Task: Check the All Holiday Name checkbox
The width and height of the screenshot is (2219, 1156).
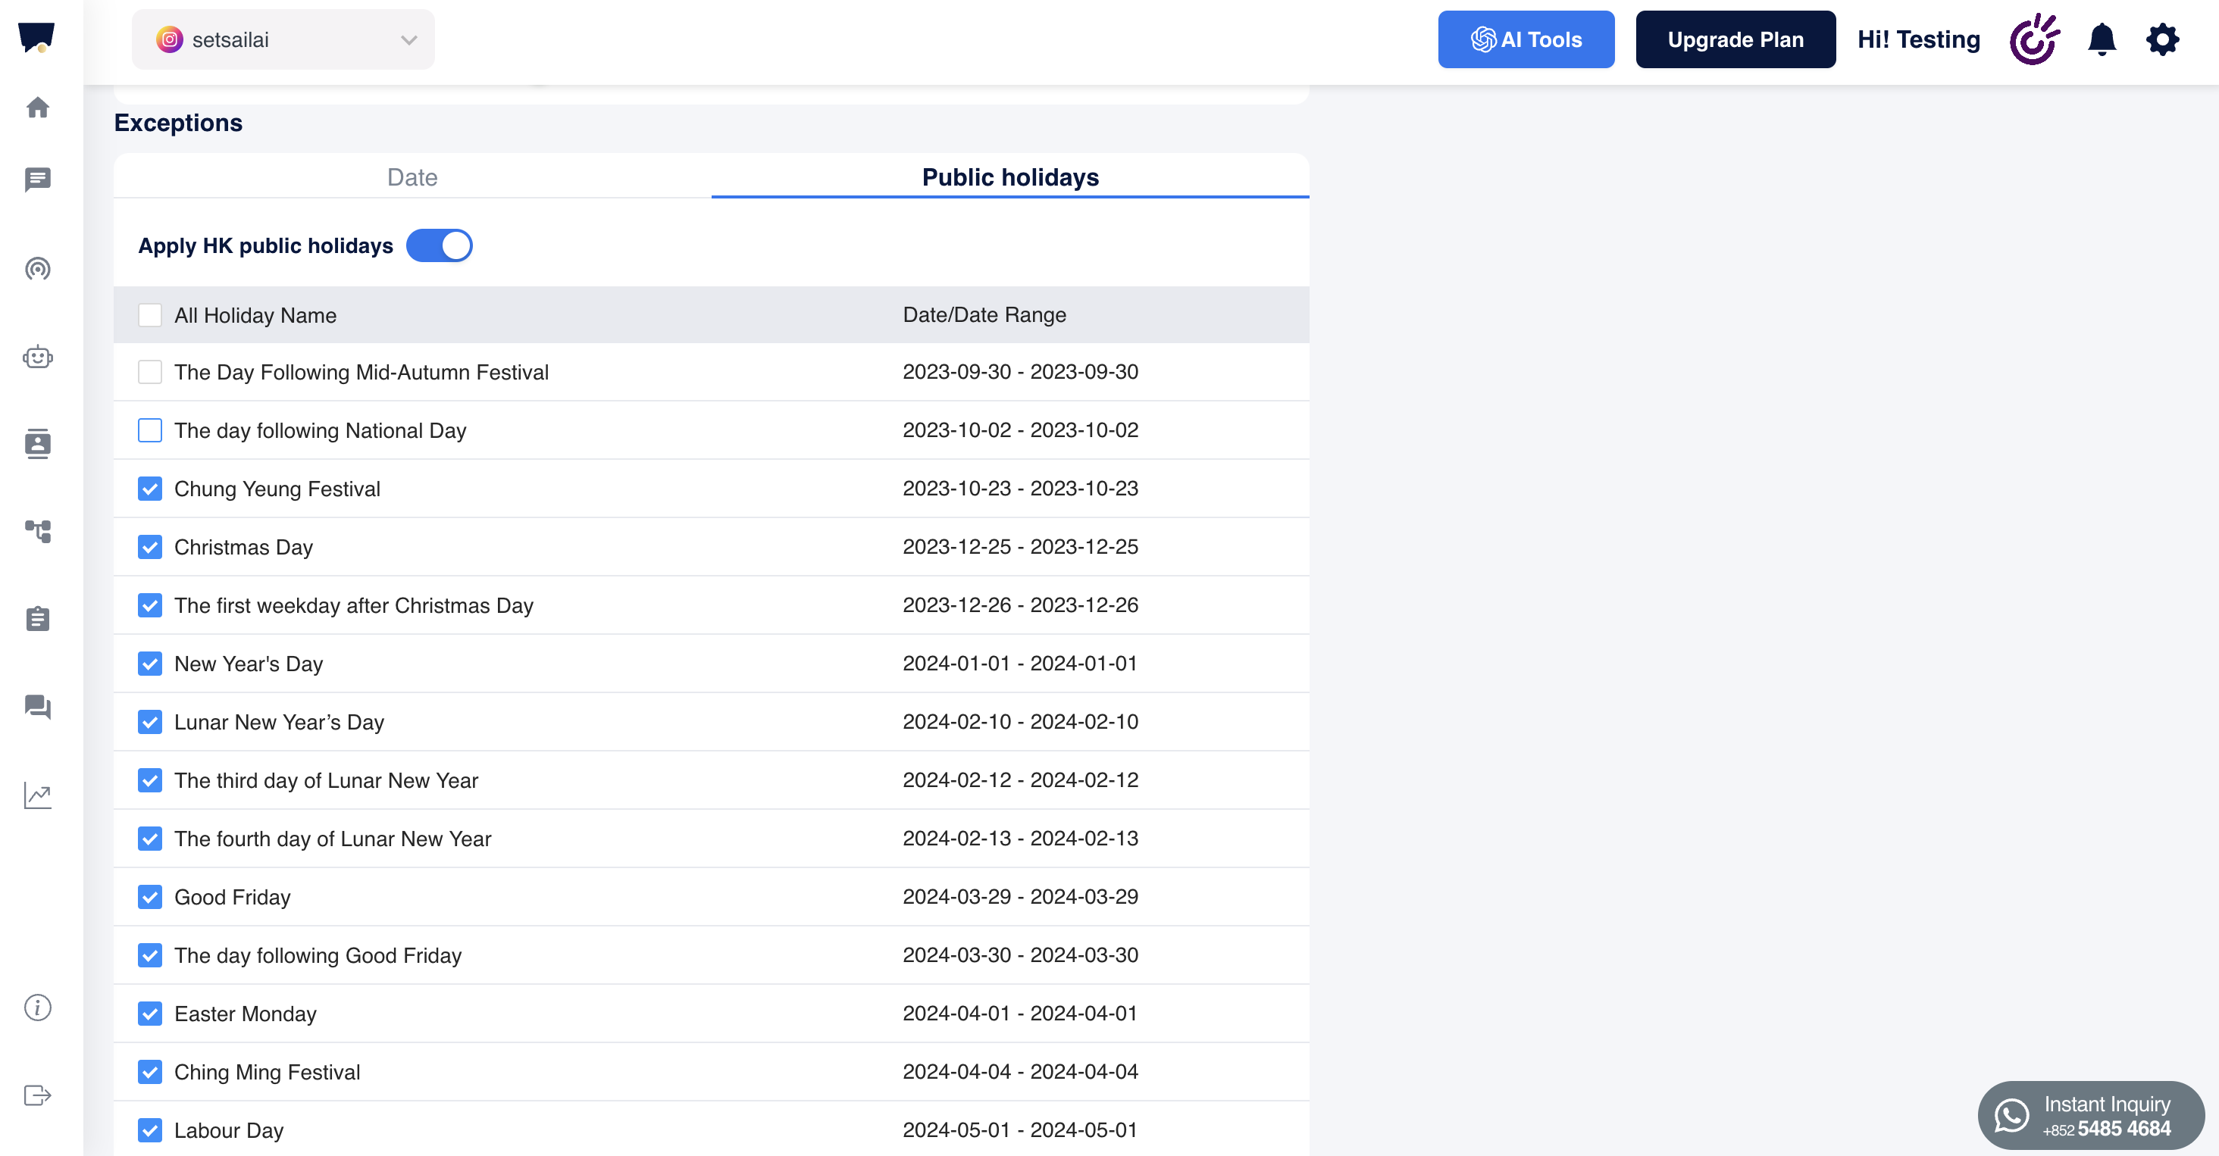Action: [x=150, y=315]
